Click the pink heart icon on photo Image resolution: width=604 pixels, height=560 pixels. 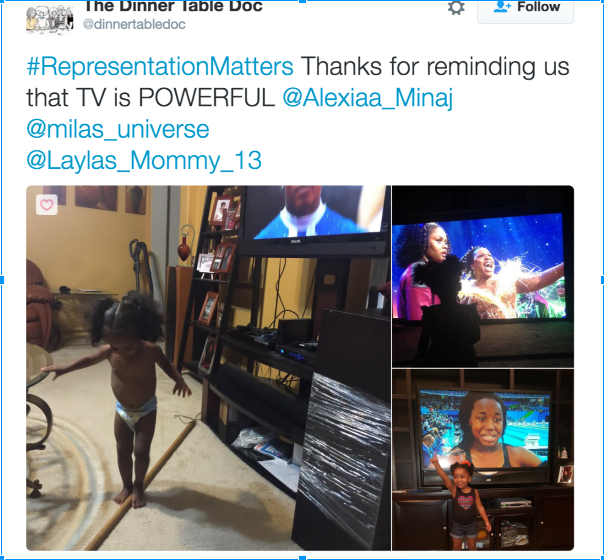click(x=47, y=205)
